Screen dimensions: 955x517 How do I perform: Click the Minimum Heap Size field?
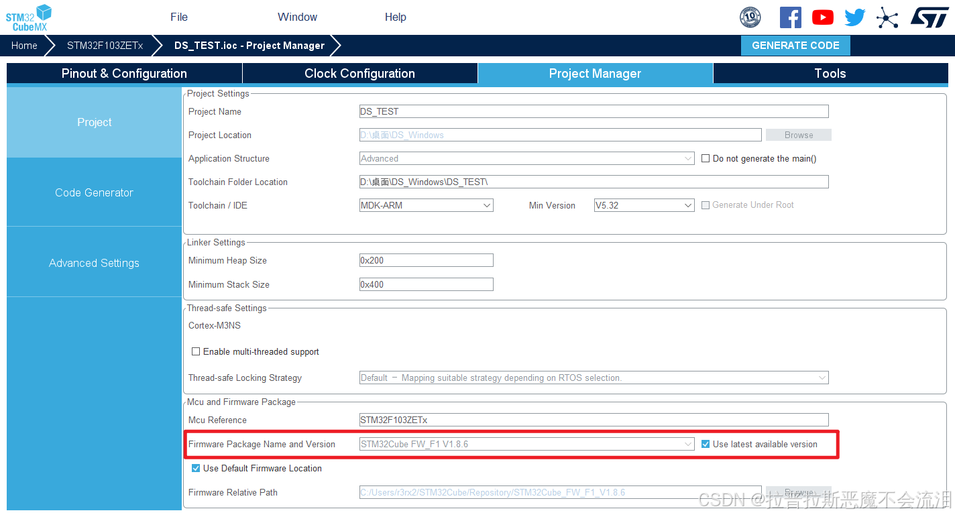(426, 260)
